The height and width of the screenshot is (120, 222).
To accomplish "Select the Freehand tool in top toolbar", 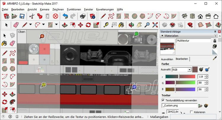I will tap(111, 16).
